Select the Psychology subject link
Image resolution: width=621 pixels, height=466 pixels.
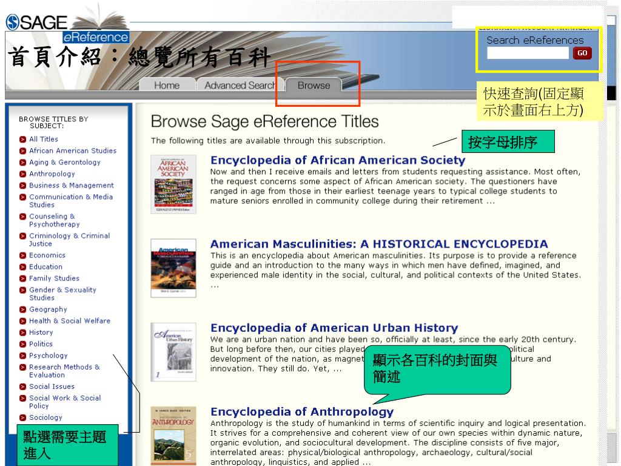pos(49,356)
